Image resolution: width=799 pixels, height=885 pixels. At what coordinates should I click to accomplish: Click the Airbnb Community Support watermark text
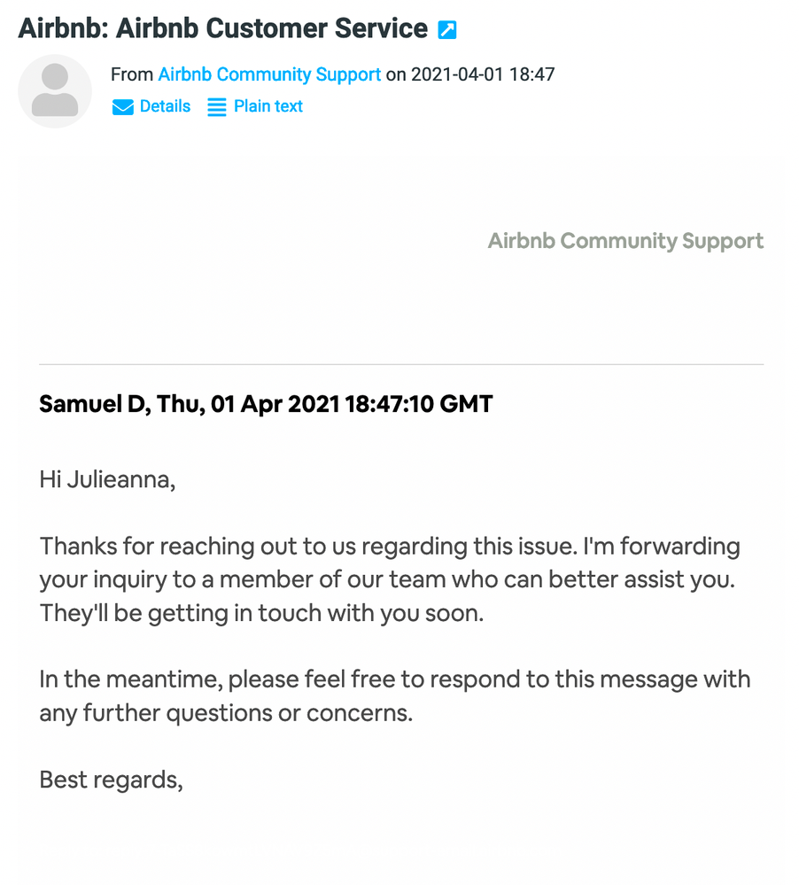[626, 240]
